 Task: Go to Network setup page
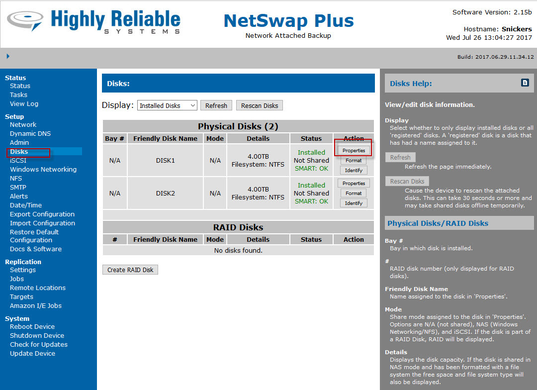tap(23, 125)
